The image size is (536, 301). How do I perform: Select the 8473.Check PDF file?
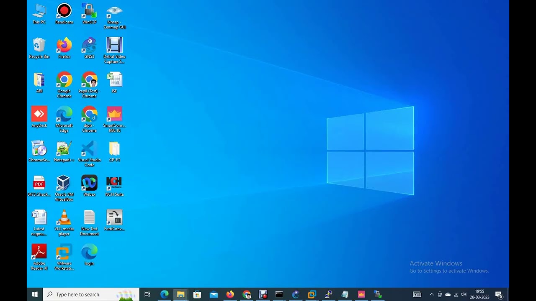click(39, 186)
